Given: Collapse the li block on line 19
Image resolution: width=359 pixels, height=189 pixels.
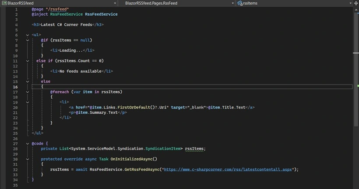Looking at the screenshot, I should coord(28,102).
